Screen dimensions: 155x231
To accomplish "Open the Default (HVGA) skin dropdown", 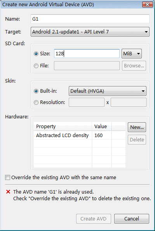I will click(x=108, y=91).
